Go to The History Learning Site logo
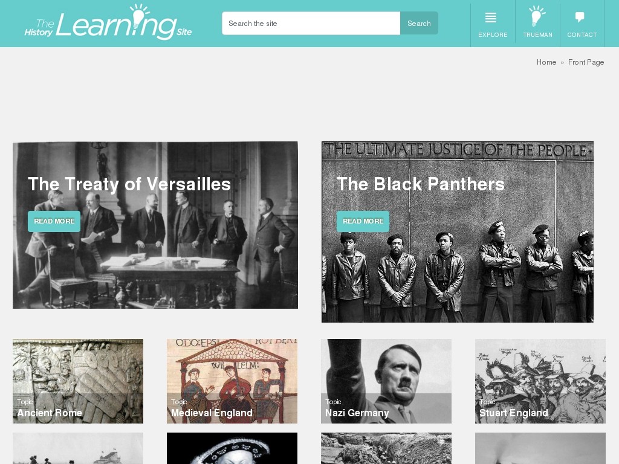619x464 pixels. 108,22
